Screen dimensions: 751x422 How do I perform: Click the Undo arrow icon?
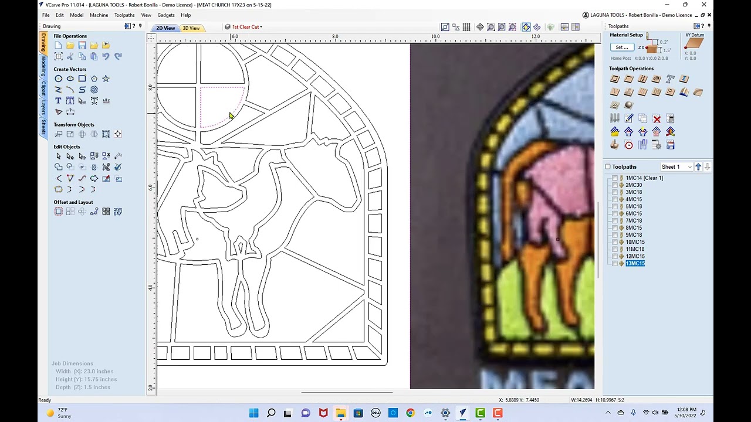click(x=106, y=56)
